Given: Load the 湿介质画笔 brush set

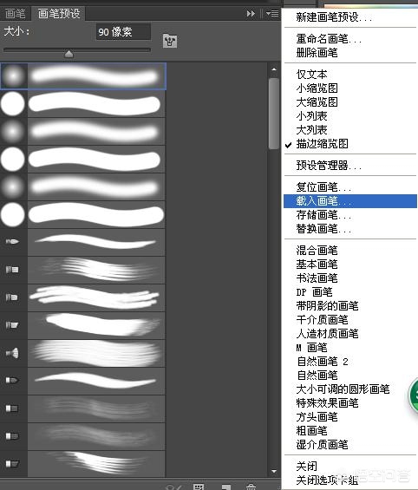Looking at the screenshot, I should pos(322,445).
